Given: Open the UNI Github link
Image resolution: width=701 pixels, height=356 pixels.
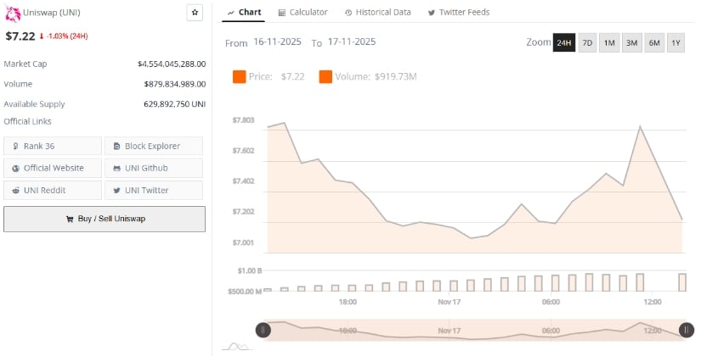Looking at the screenshot, I should [154, 168].
